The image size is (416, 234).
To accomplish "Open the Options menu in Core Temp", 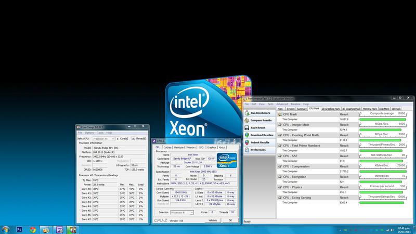I will (89, 133).
